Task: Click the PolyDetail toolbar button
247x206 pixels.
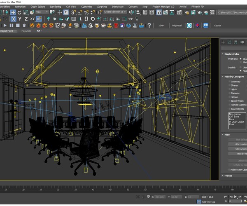Action: tap(176, 25)
